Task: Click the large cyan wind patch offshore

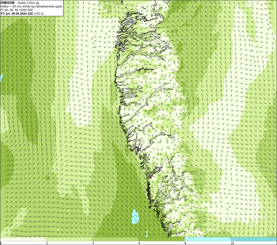Action: click(135, 217)
